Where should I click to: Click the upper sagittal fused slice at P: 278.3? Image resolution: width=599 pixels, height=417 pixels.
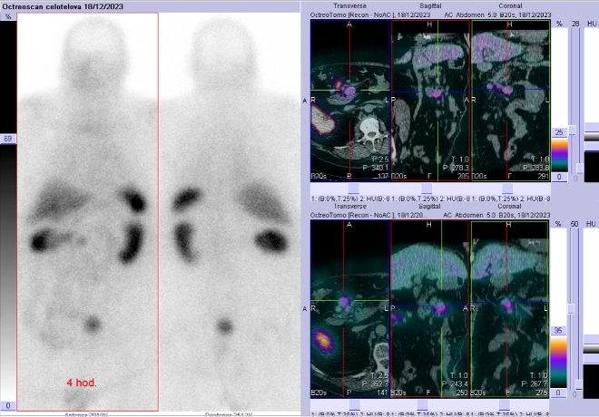[x=430, y=101]
